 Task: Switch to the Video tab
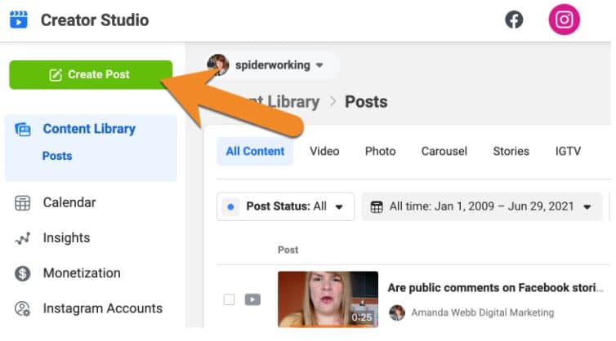324,152
